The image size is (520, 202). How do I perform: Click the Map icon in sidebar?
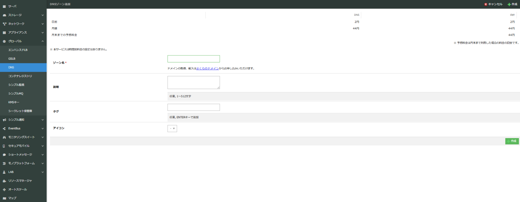pyautogui.click(x=4, y=198)
